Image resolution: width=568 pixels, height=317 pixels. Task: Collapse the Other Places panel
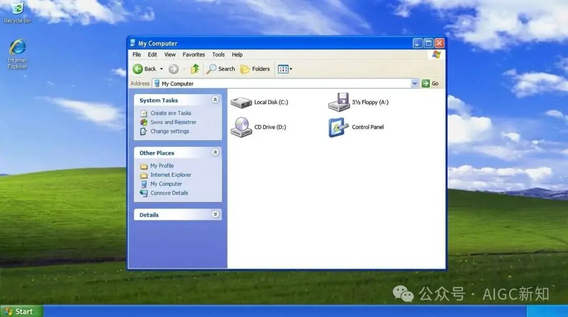(x=215, y=152)
